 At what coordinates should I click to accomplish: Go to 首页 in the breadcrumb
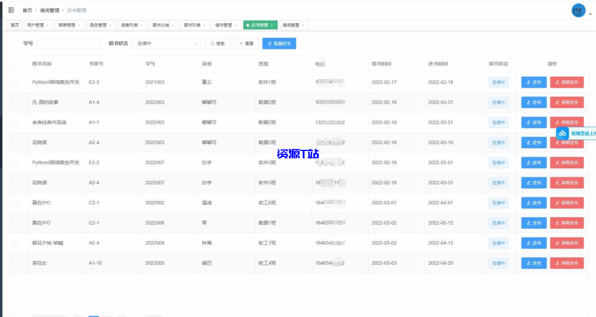click(x=27, y=10)
